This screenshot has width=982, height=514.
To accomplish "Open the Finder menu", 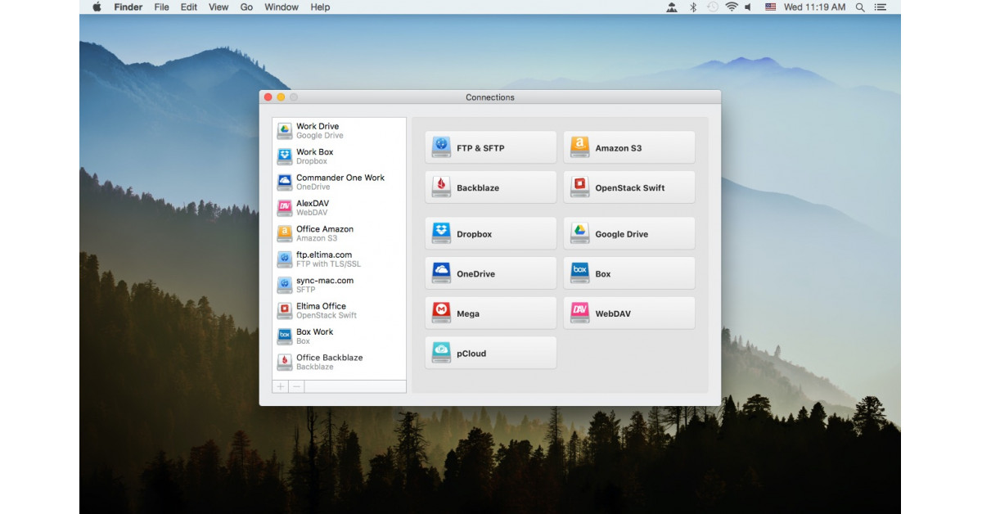I will [x=128, y=7].
